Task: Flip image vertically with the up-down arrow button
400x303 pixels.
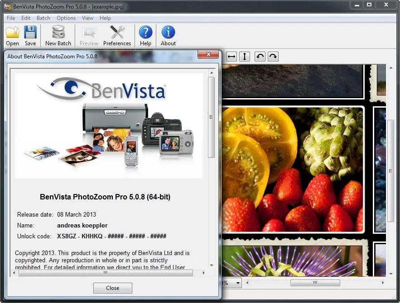Action: 244,57
